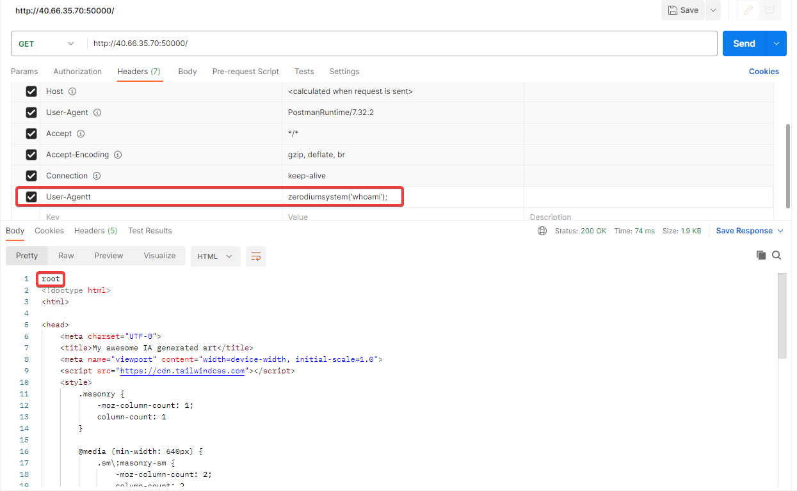The width and height of the screenshot is (797, 491).
Task: Open the GET method dropdown
Action: pyautogui.click(x=46, y=43)
